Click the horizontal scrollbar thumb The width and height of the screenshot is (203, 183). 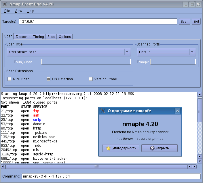pyautogui.click(x=96, y=166)
